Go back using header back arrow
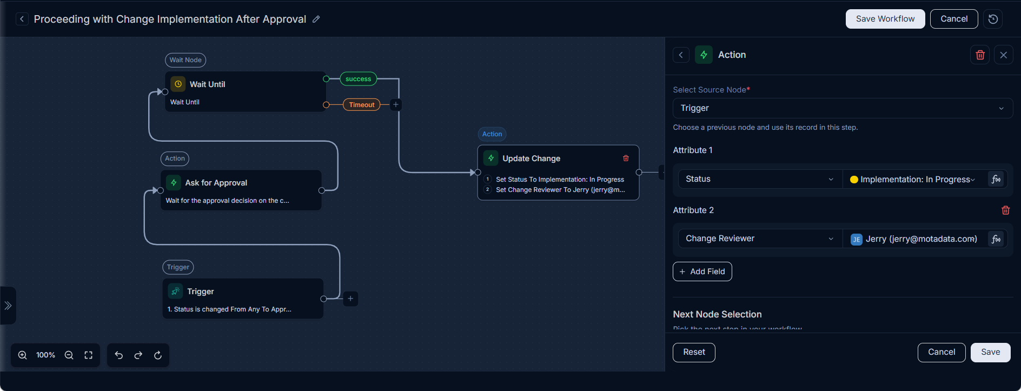1021x391 pixels. (22, 19)
